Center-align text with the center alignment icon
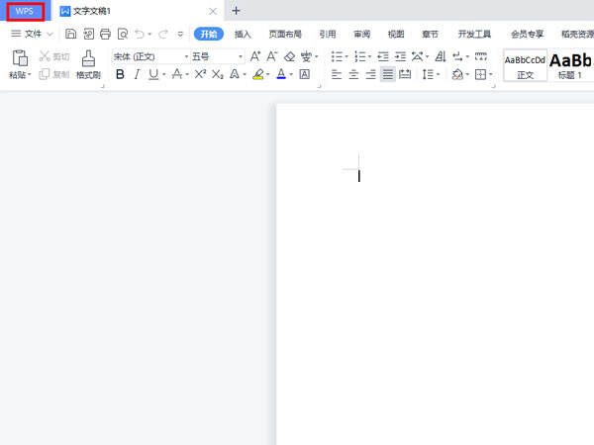594x445 pixels. pyautogui.click(x=353, y=74)
